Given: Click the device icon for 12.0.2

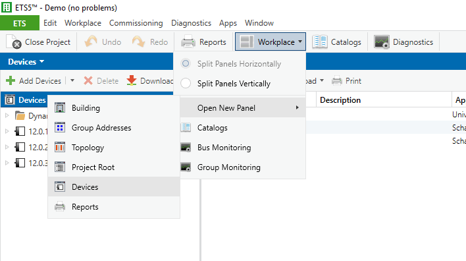Looking at the screenshot, I should pyautogui.click(x=20, y=147).
